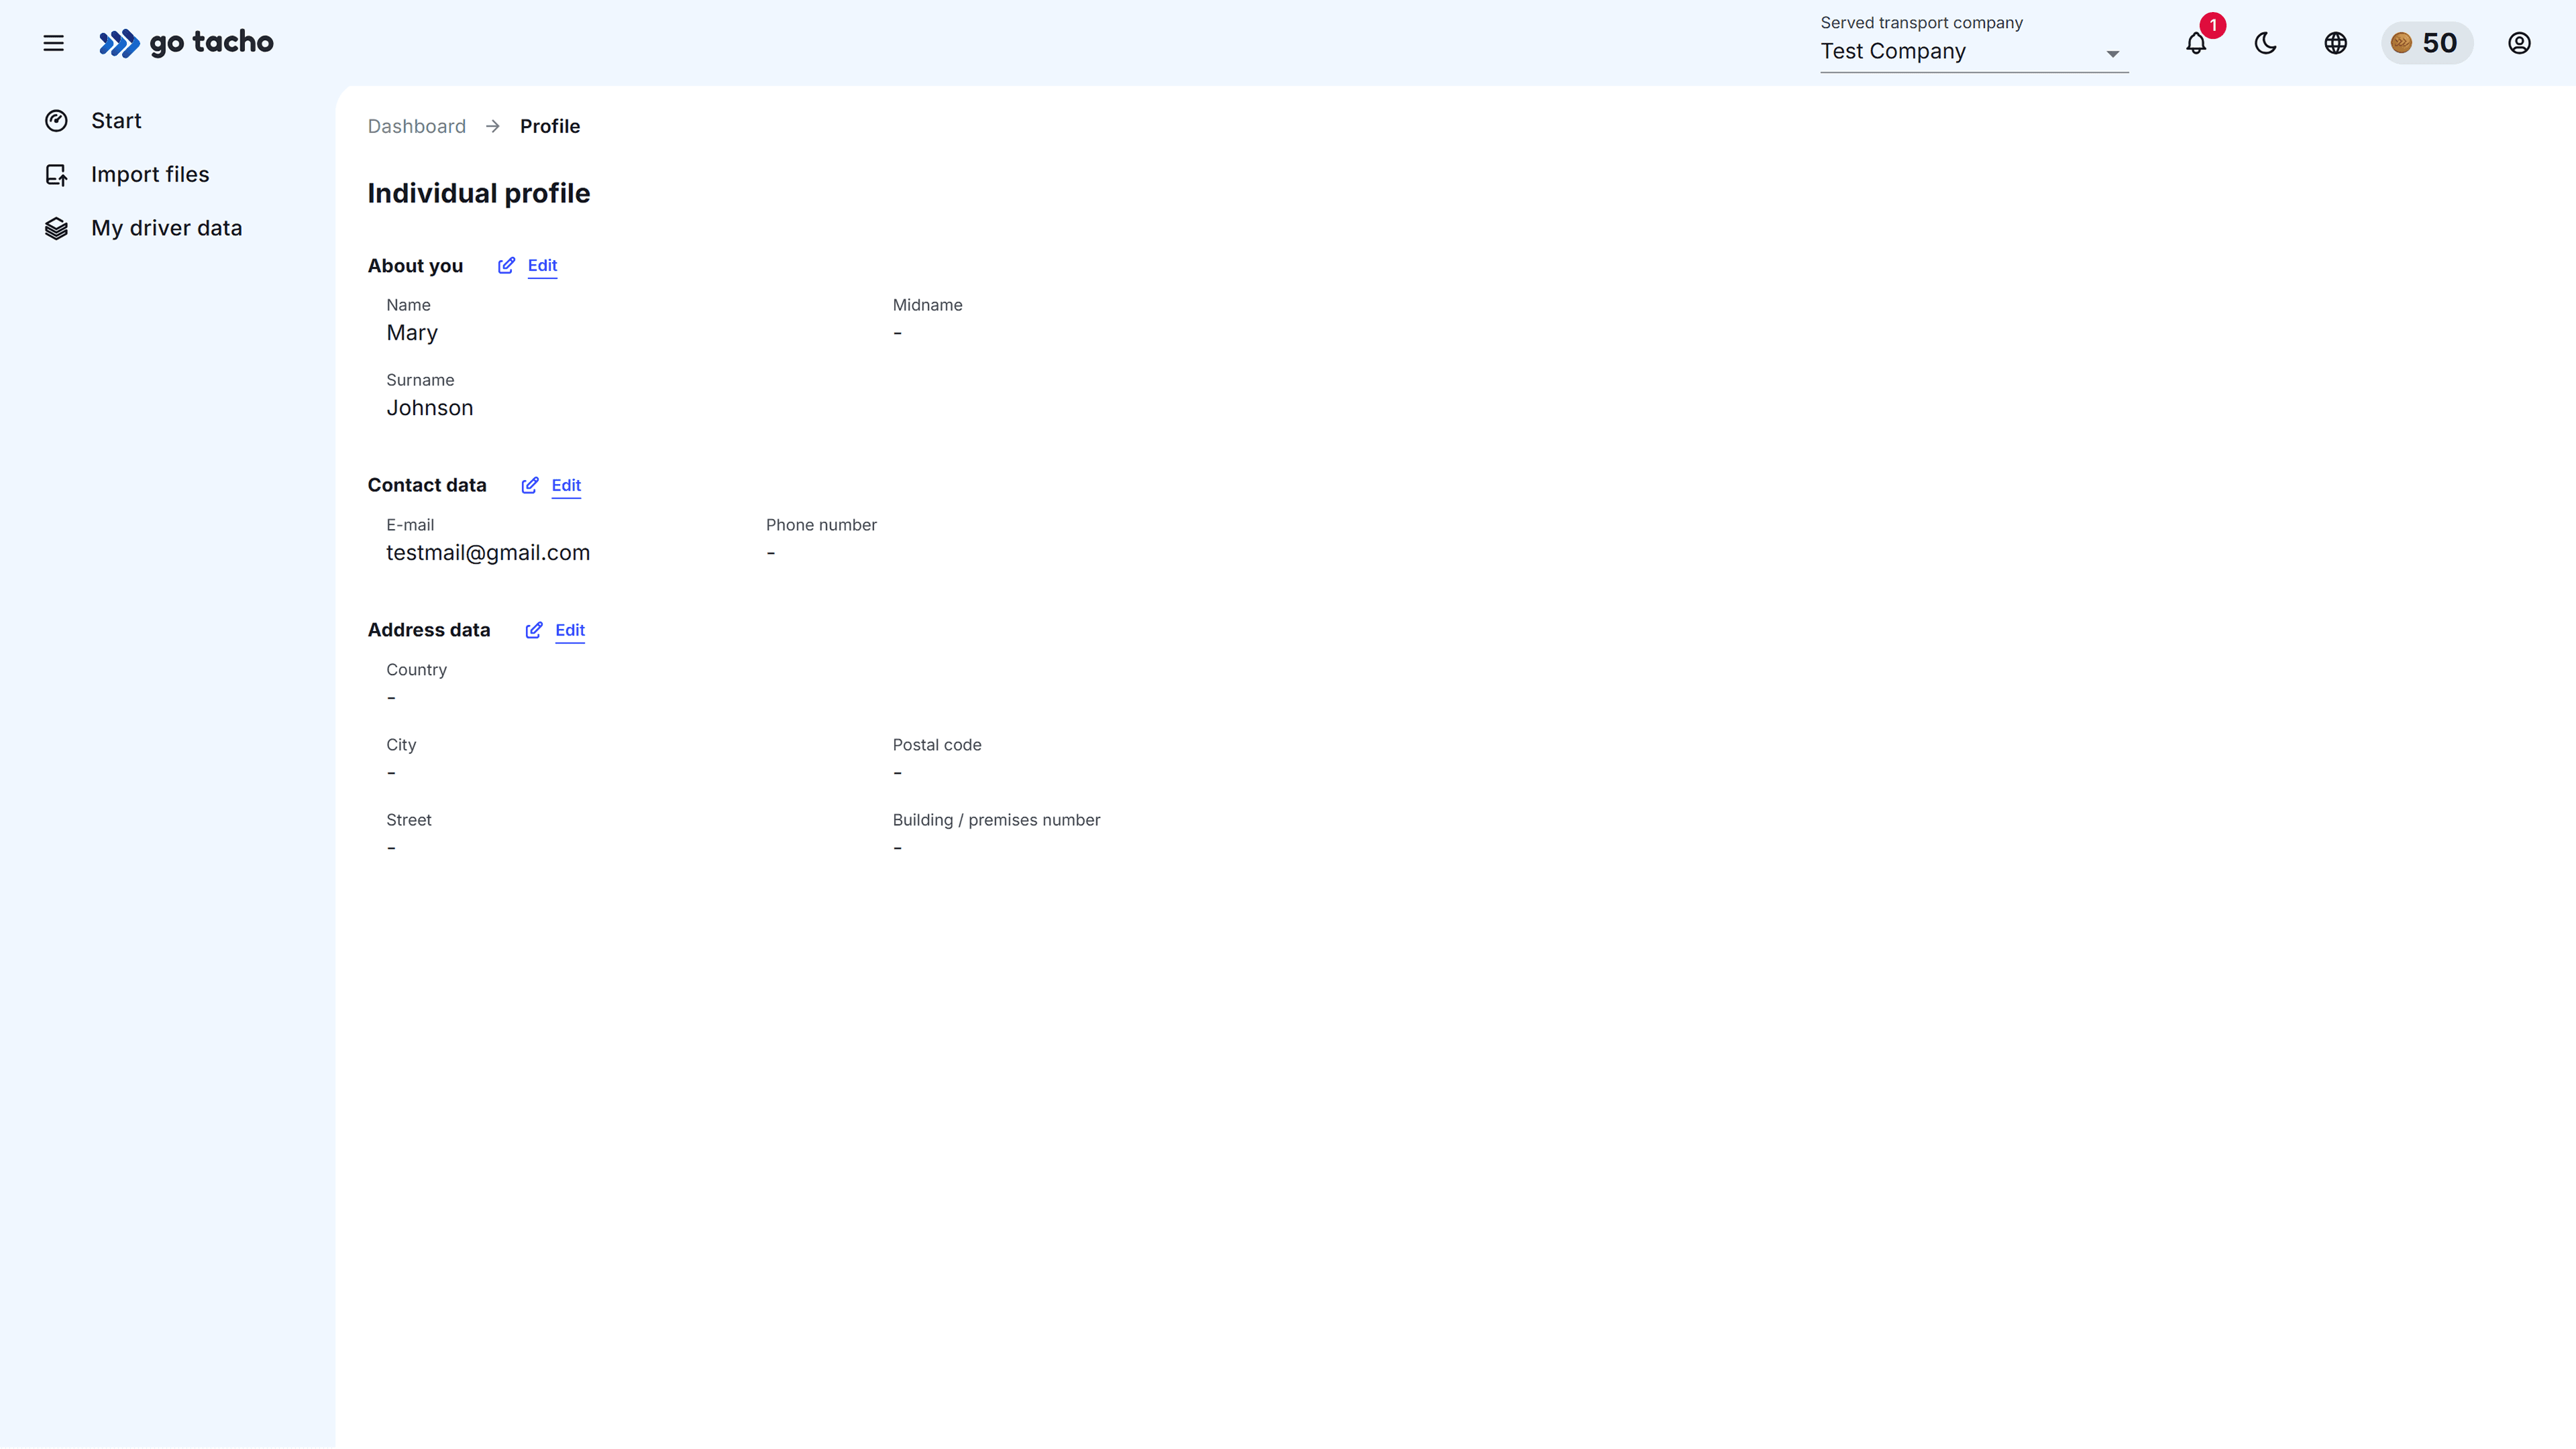Click the Midname label
The height and width of the screenshot is (1449, 2576).
click(x=928, y=305)
